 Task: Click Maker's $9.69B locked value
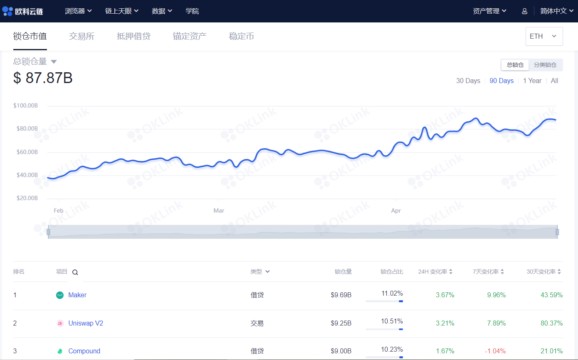341,295
